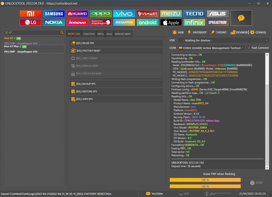The image size is (272, 197).
Task: Select Vivo V7 Plus in model list
Action: (x=34, y=49)
